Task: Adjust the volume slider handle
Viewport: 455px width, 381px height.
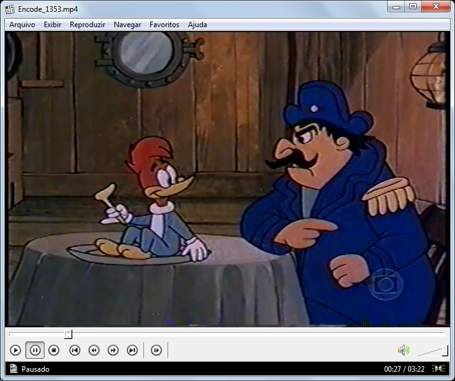Action: [445, 351]
